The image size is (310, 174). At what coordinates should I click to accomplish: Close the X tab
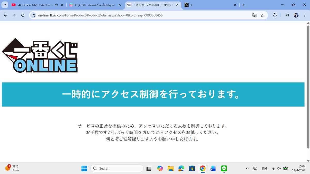point(235,5)
